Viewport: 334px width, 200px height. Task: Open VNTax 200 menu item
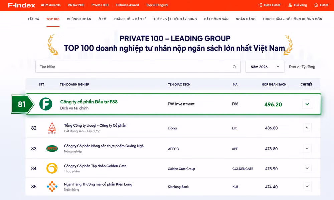[76, 5]
